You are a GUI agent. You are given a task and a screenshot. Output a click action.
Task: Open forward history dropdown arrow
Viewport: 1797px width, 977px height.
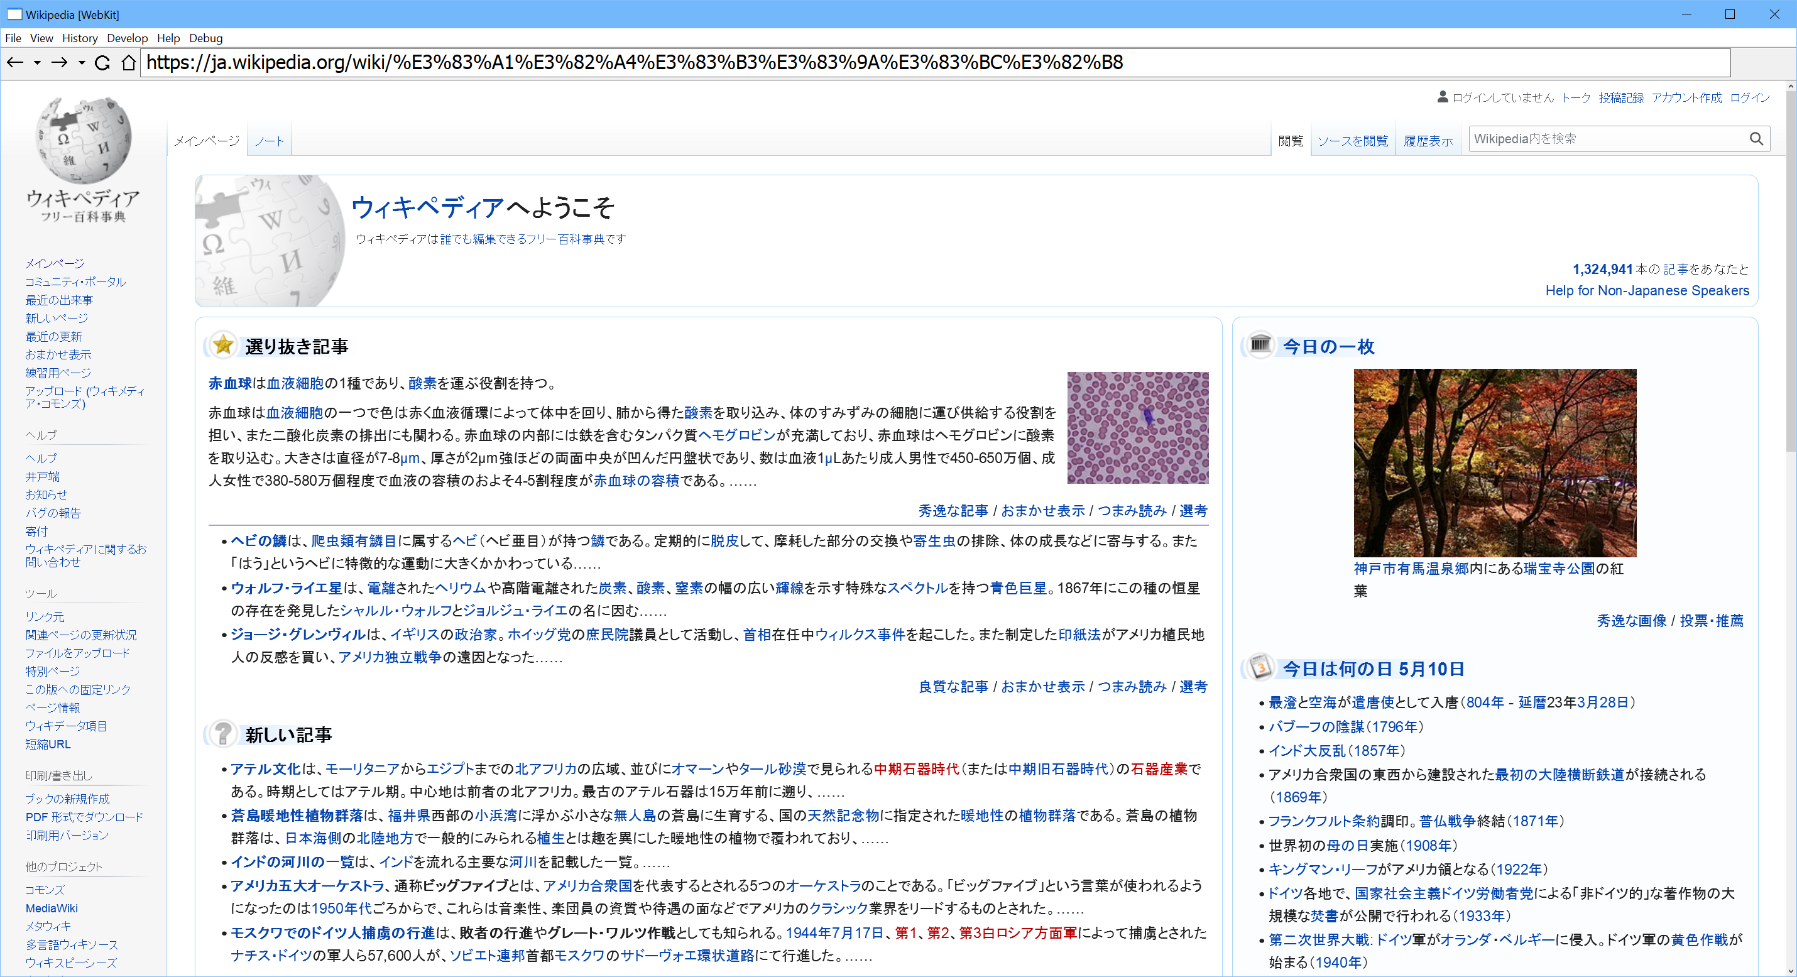pos(82,63)
